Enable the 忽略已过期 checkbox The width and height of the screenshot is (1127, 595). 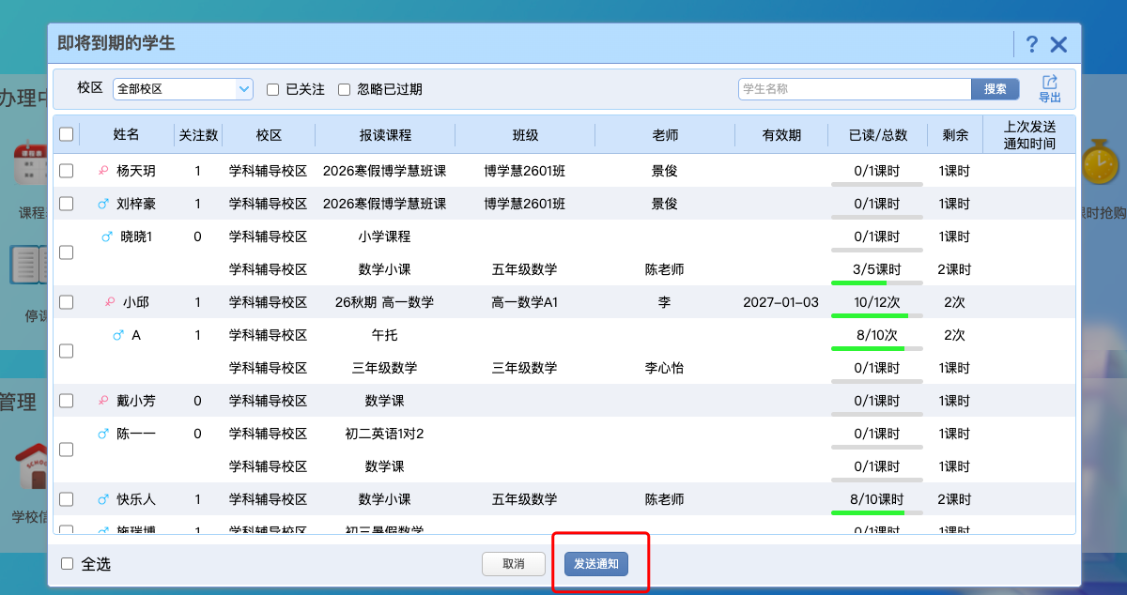click(x=345, y=89)
